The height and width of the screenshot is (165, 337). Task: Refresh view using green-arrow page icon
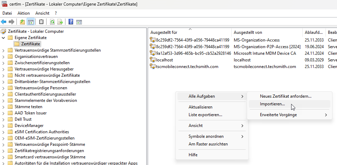[52, 22]
